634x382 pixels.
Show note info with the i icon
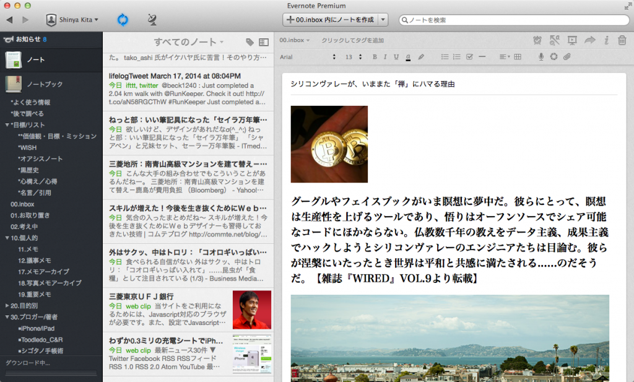pyautogui.click(x=606, y=40)
